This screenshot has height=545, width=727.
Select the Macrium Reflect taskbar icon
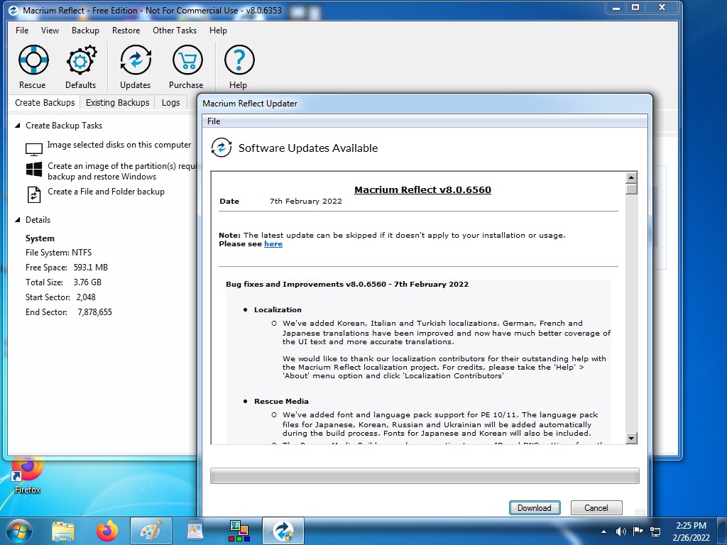click(x=283, y=531)
